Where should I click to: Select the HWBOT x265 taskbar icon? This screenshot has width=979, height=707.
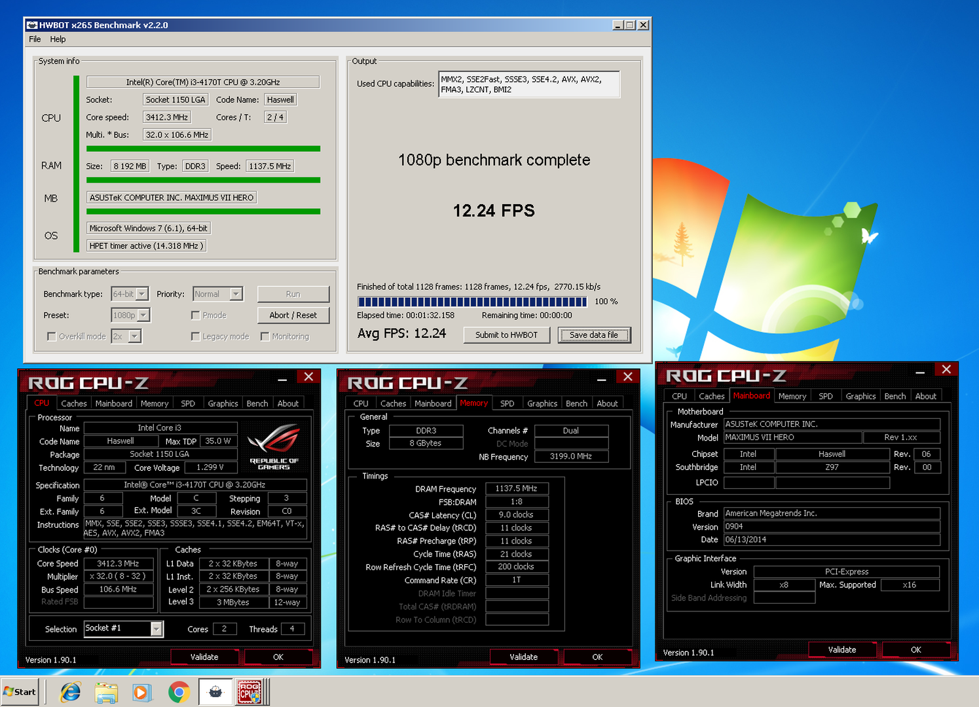point(215,692)
